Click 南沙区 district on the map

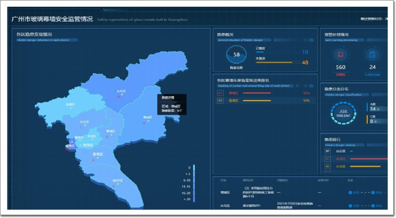point(118,180)
